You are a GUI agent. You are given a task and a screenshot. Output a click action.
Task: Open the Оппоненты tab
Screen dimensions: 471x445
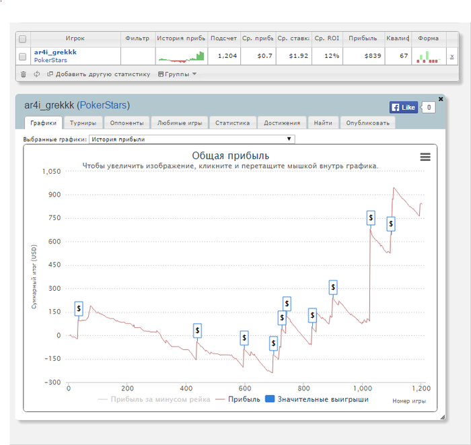point(126,123)
